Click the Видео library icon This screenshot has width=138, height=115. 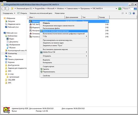8,39
